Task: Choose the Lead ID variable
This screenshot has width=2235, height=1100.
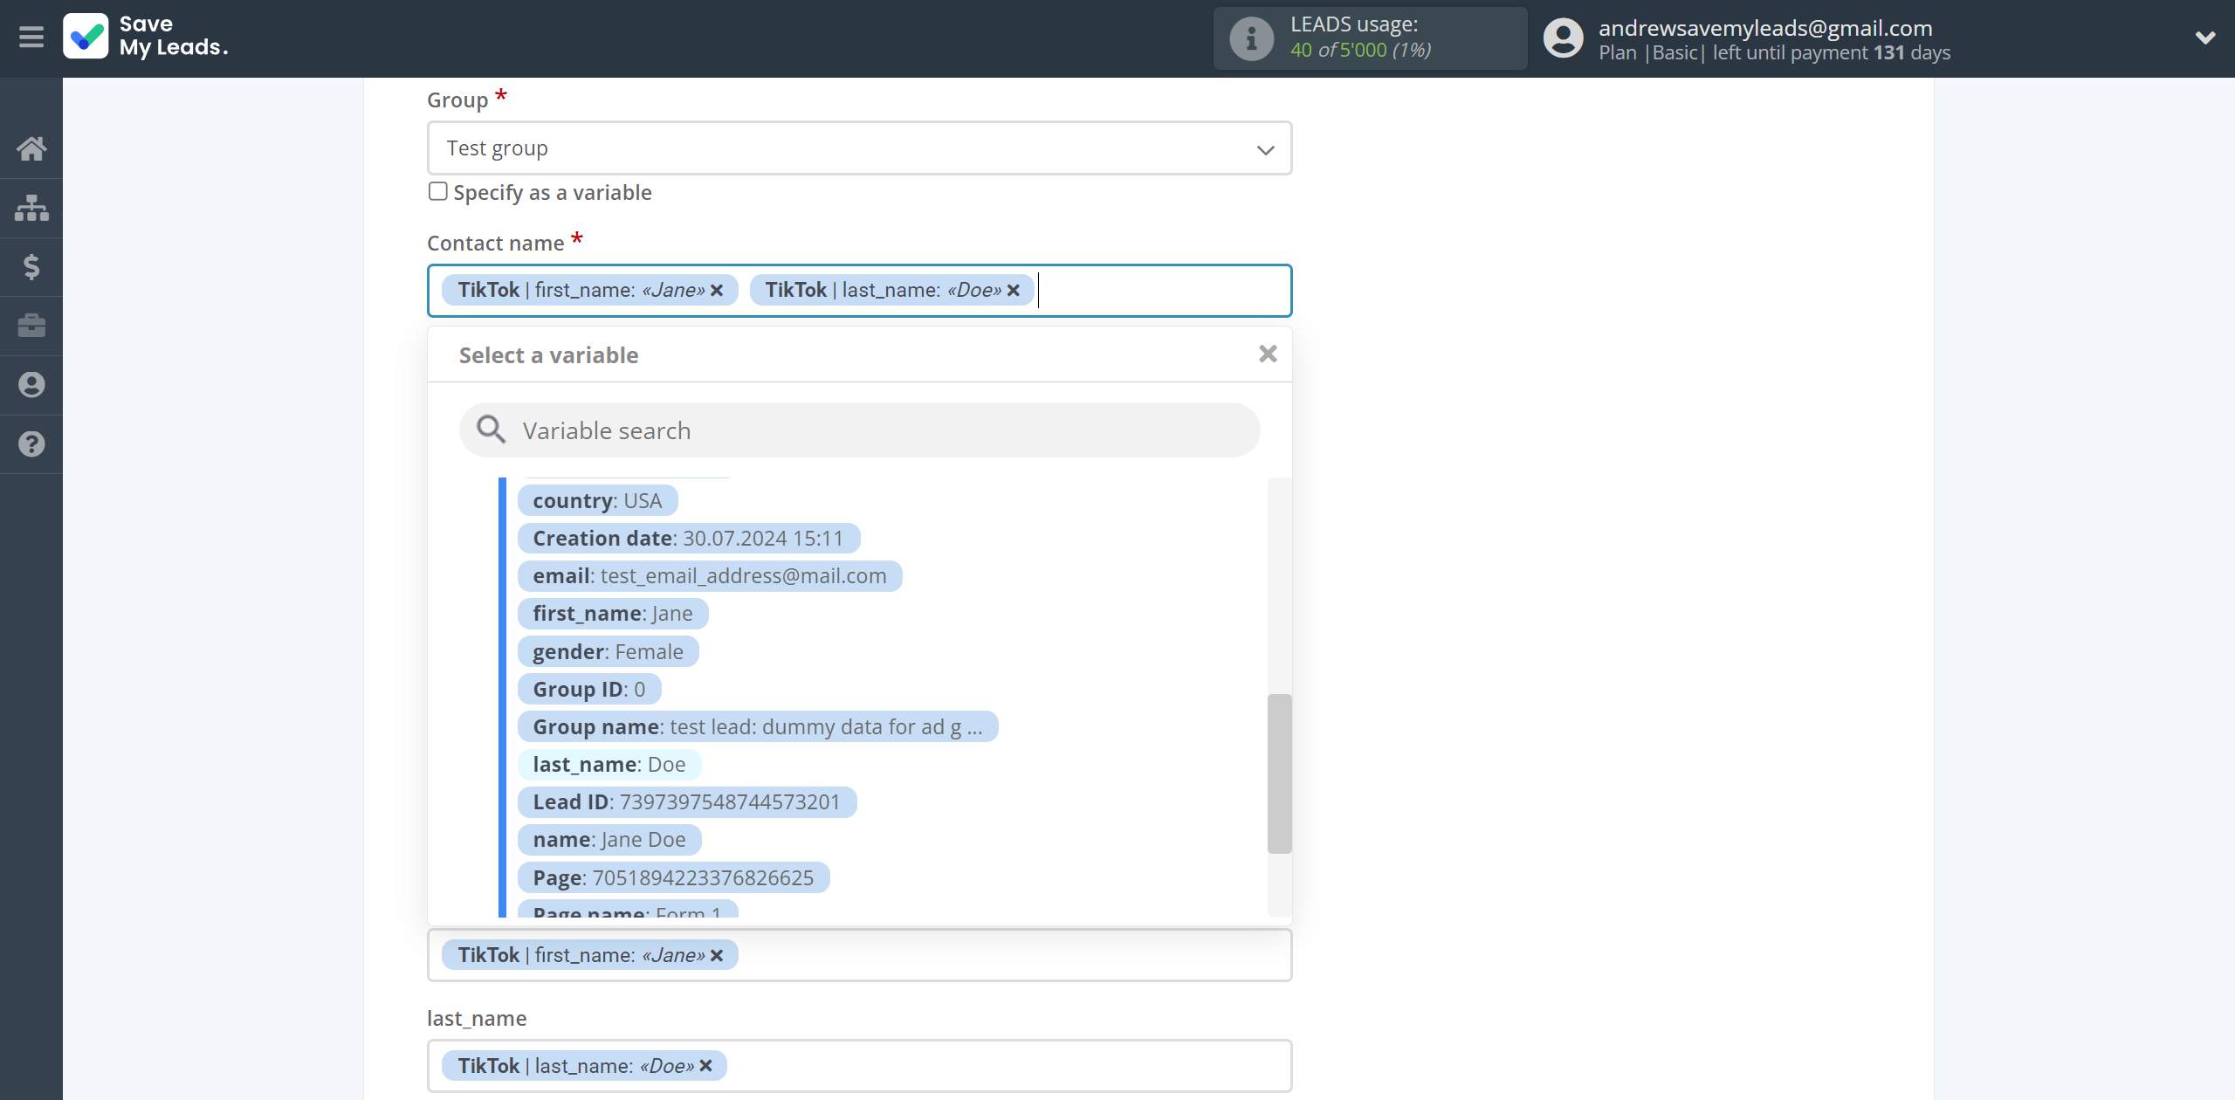Action: click(x=686, y=802)
